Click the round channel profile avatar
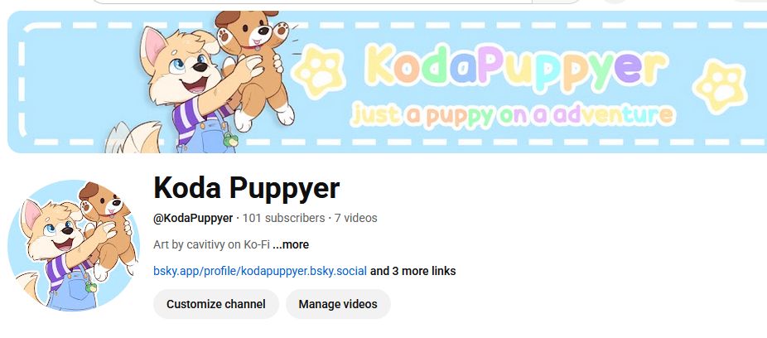This screenshot has width=767, height=338. click(x=74, y=245)
